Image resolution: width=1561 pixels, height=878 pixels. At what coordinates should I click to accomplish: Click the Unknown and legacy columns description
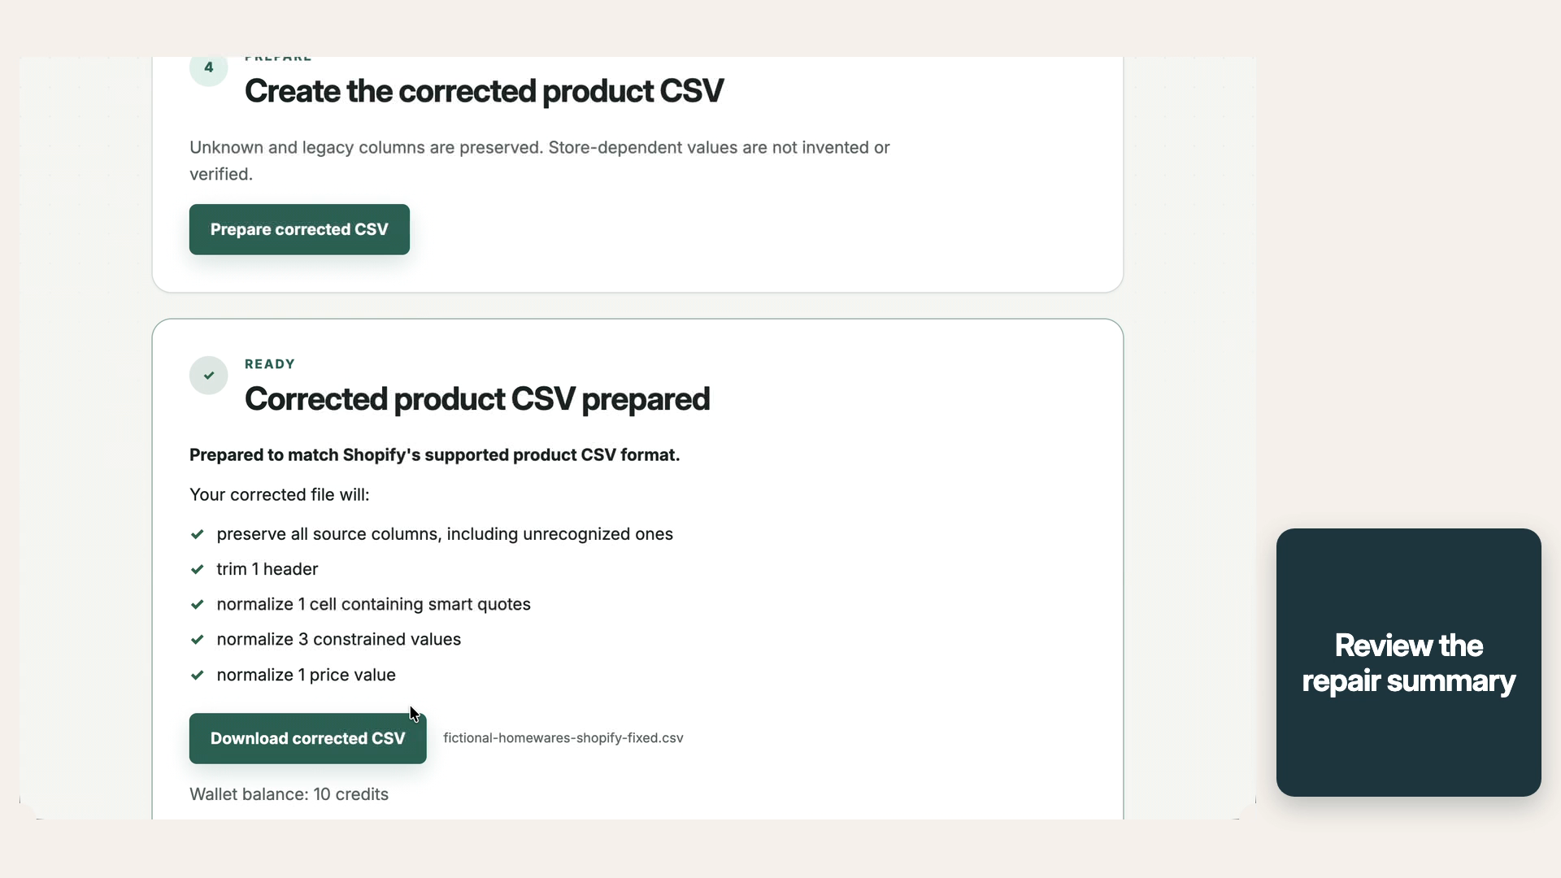(540, 161)
